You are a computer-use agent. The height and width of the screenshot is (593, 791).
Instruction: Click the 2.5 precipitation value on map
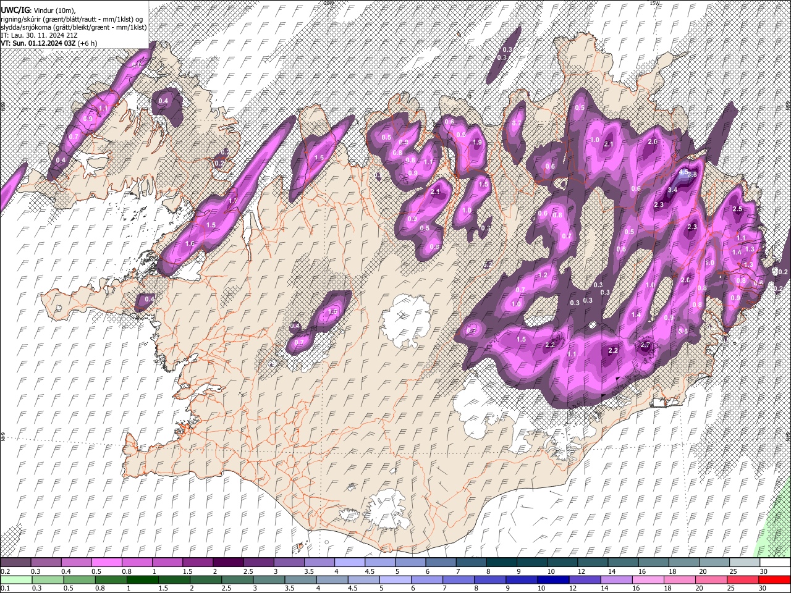(x=737, y=209)
